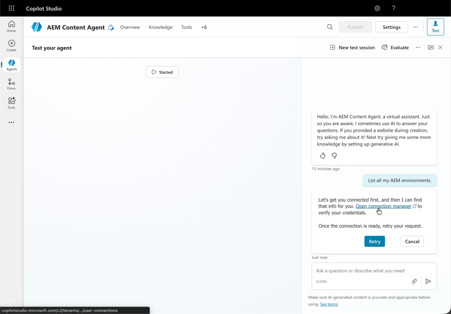Toggle the side panel layout icon
Image resolution: width=451 pixels, height=314 pixels.
click(431, 48)
